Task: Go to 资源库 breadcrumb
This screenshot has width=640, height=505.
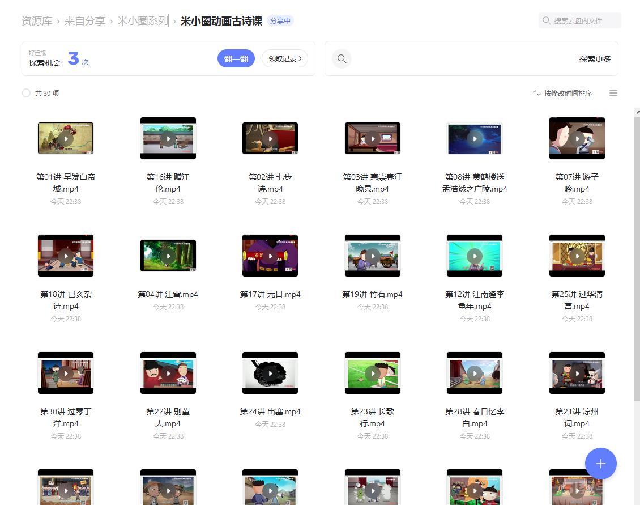Action: tap(37, 21)
